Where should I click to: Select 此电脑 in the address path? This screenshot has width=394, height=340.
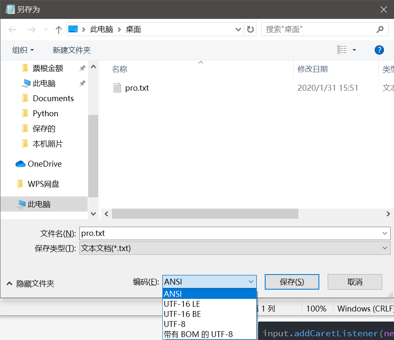[x=102, y=29]
